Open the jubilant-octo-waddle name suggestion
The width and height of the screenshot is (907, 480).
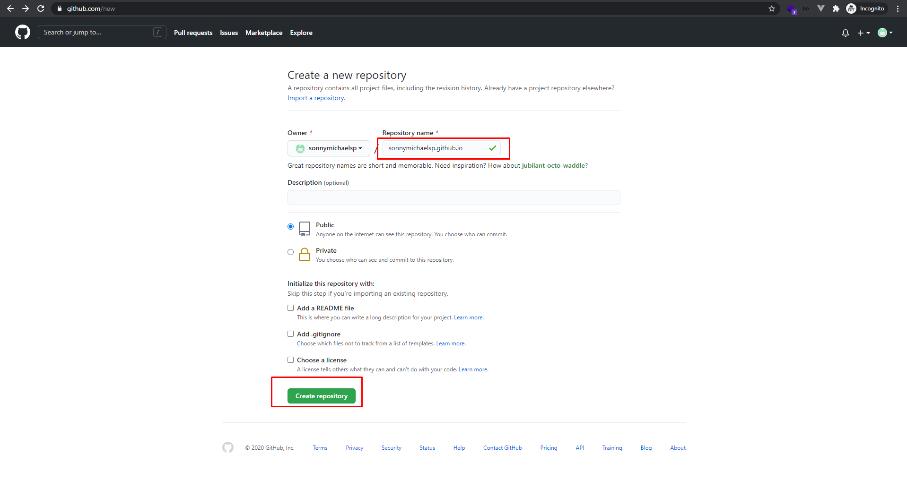coord(553,165)
